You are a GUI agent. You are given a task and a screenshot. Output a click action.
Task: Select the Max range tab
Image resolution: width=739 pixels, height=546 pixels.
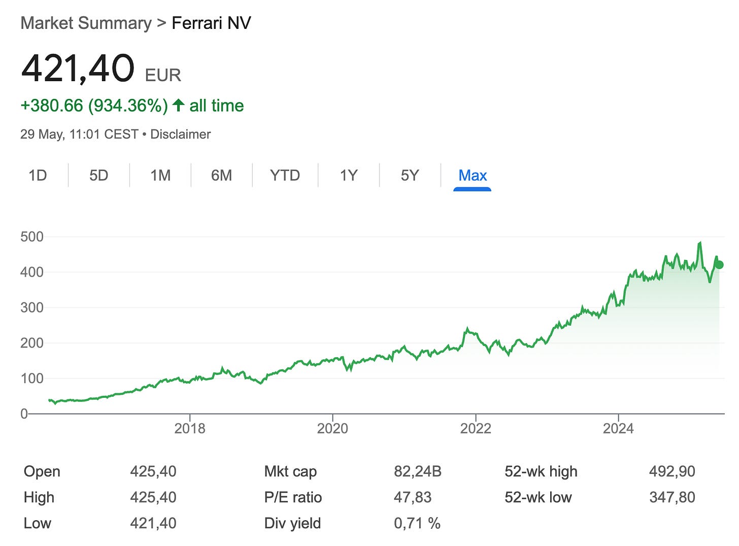click(473, 176)
